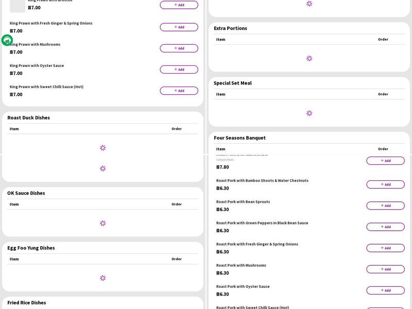
Task: Add King Prawn with Mushrooms to order
Action: coord(179,48)
